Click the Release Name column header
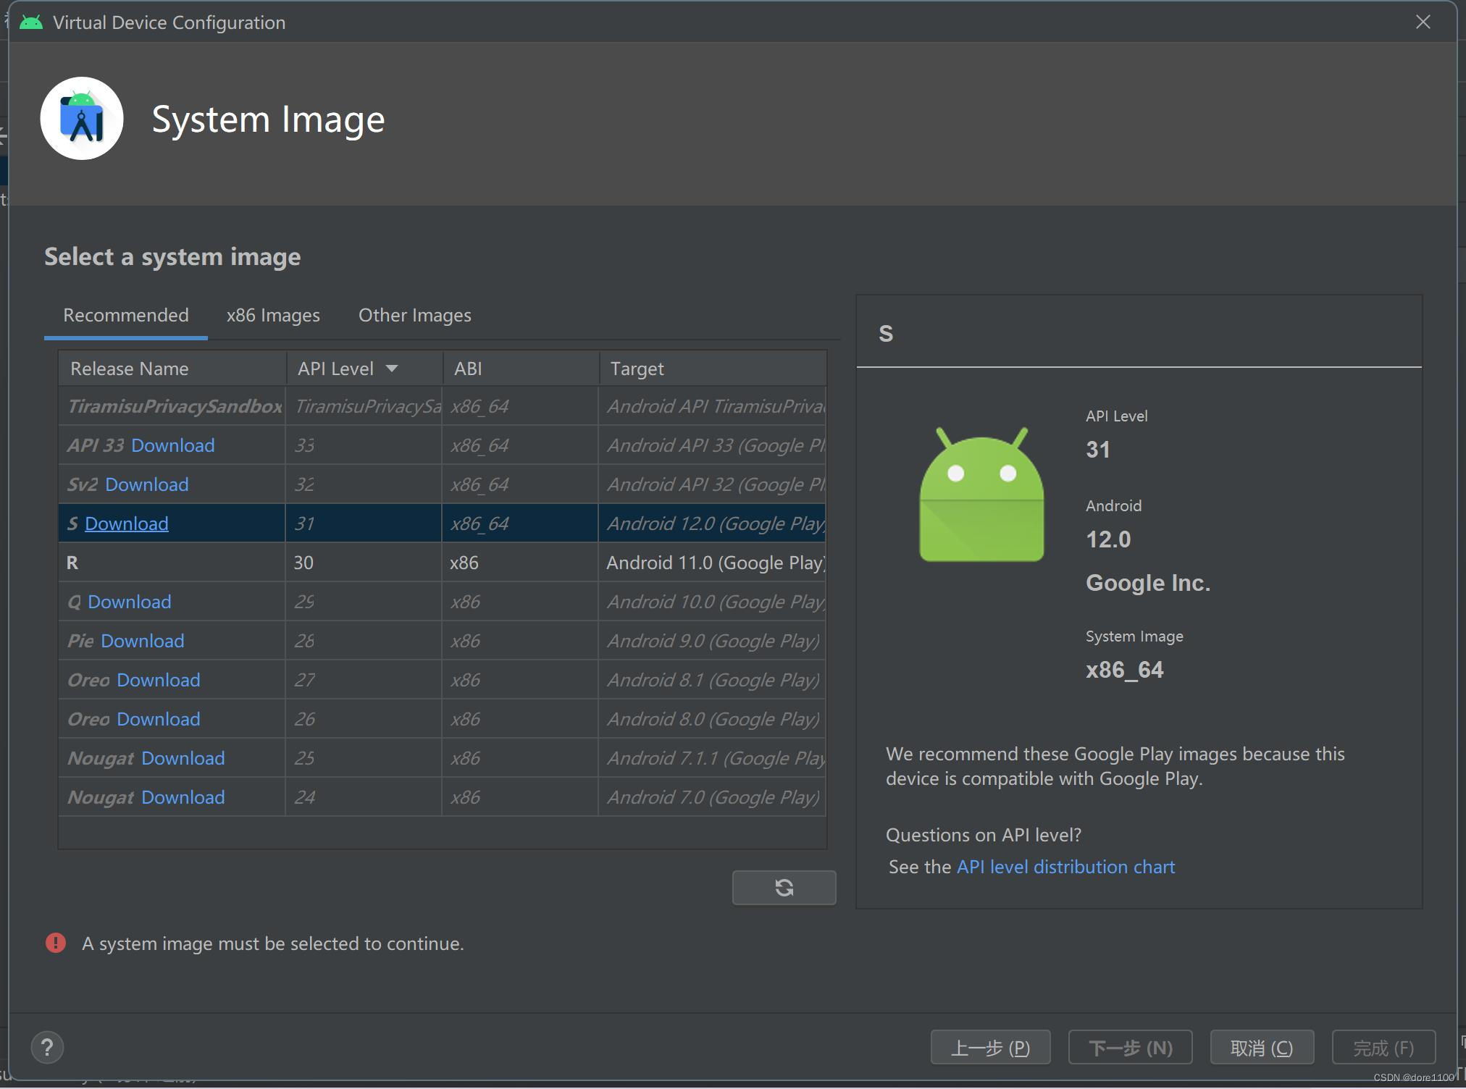The image size is (1466, 1089). (x=129, y=369)
